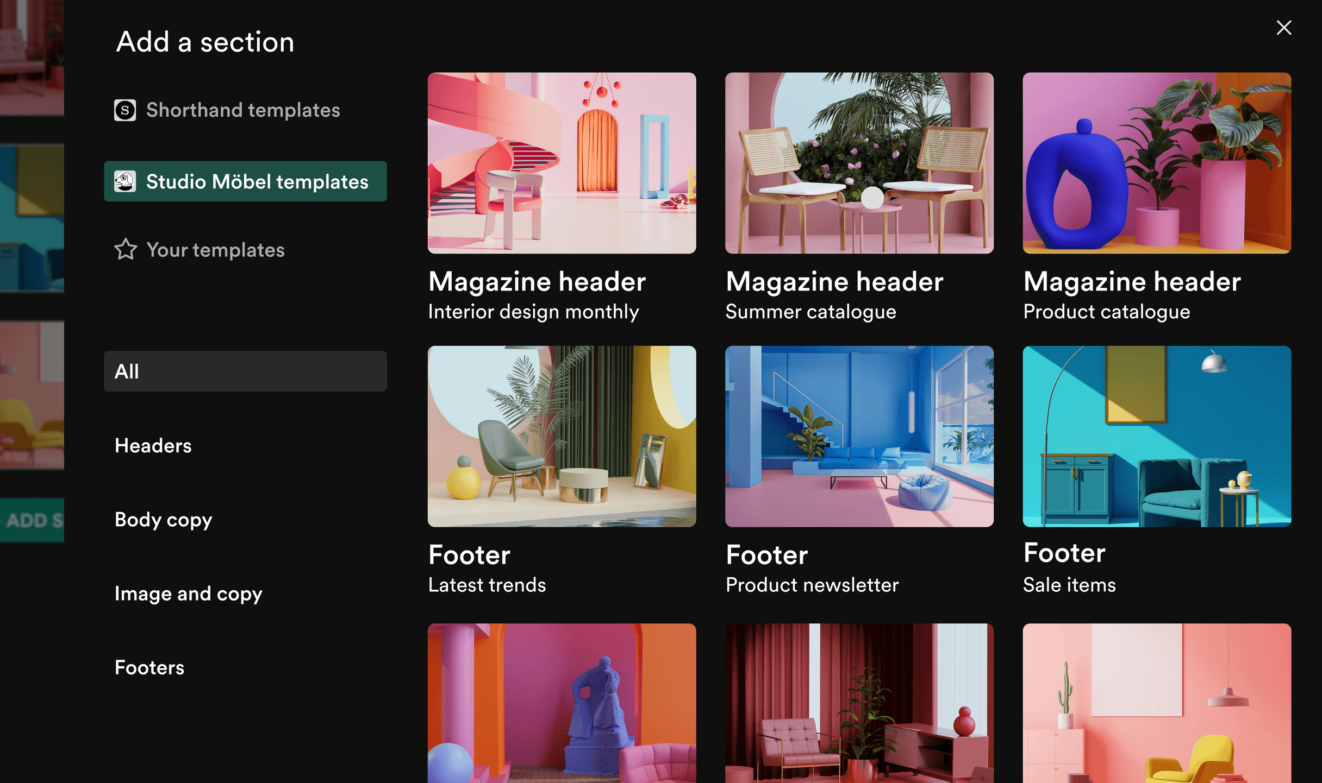The height and width of the screenshot is (783, 1322).
Task: Close the Add a section dialog
Action: (x=1283, y=28)
